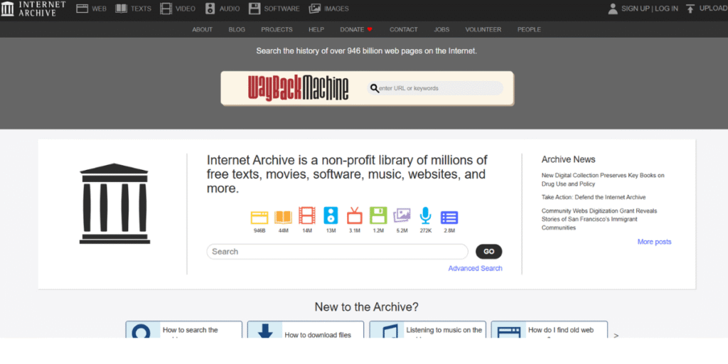
Task: Click the magnifier icon in Wayback search
Action: tap(374, 88)
